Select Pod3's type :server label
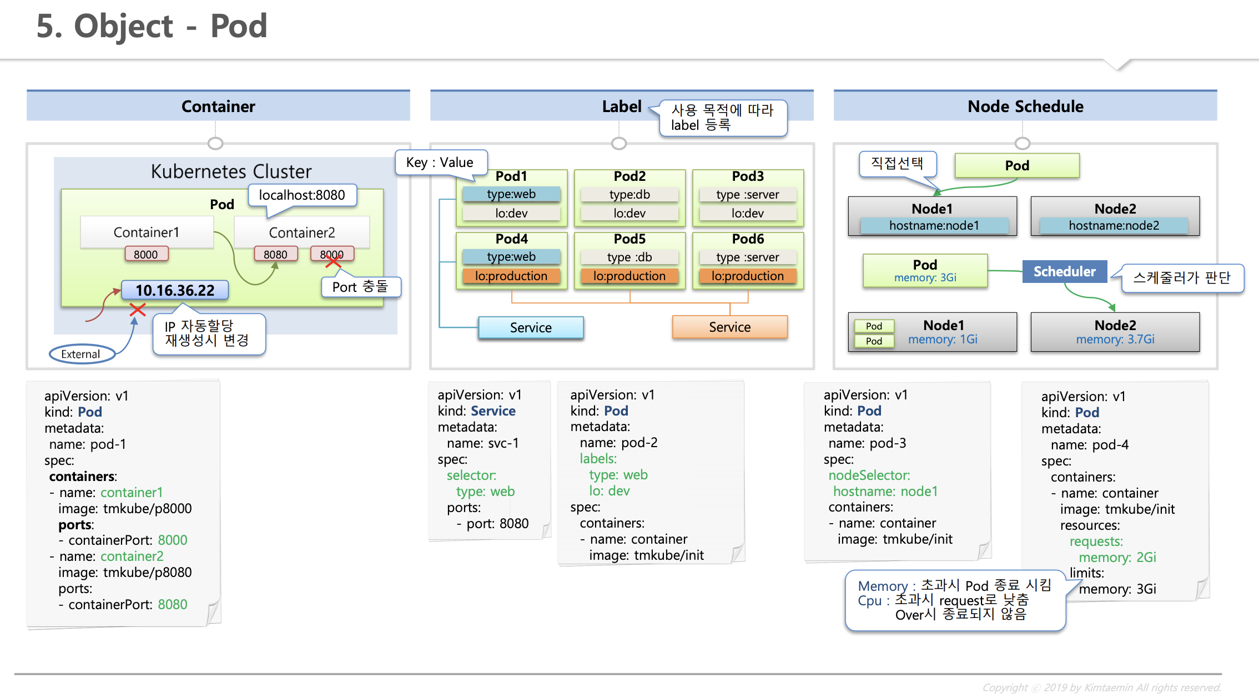This screenshot has width=1259, height=699. (748, 194)
